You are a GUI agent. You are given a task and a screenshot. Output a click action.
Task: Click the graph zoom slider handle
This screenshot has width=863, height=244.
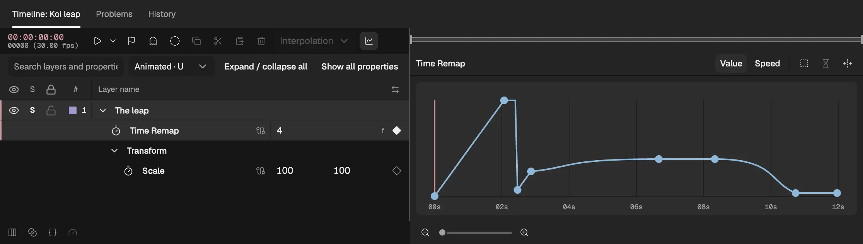pos(442,232)
